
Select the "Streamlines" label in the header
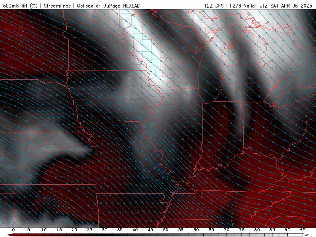57,6
